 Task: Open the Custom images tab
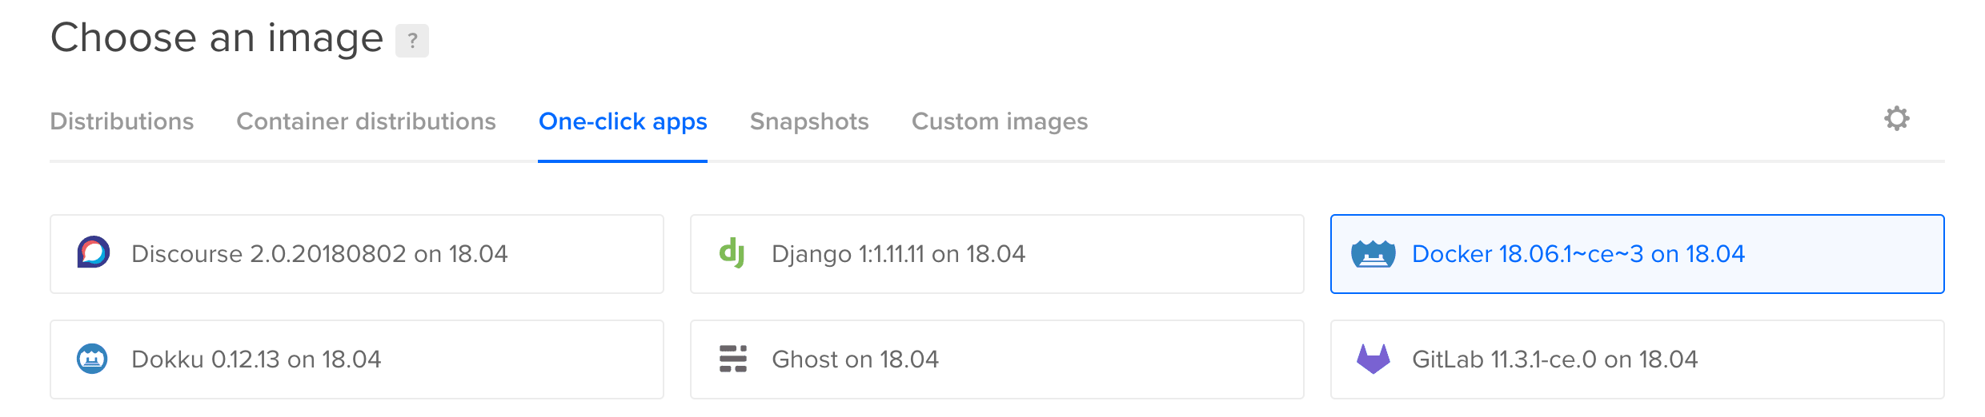(1000, 121)
